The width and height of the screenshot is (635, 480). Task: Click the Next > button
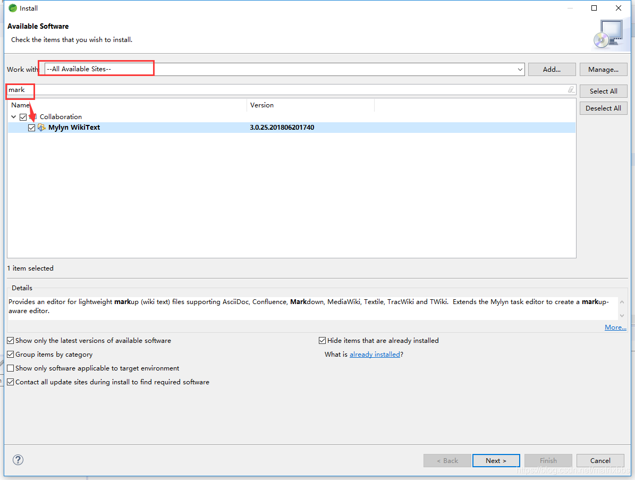496,460
